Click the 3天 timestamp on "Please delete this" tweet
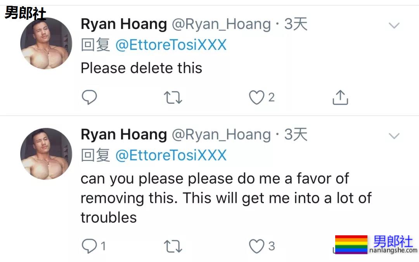The height and width of the screenshot is (262, 419). click(296, 24)
